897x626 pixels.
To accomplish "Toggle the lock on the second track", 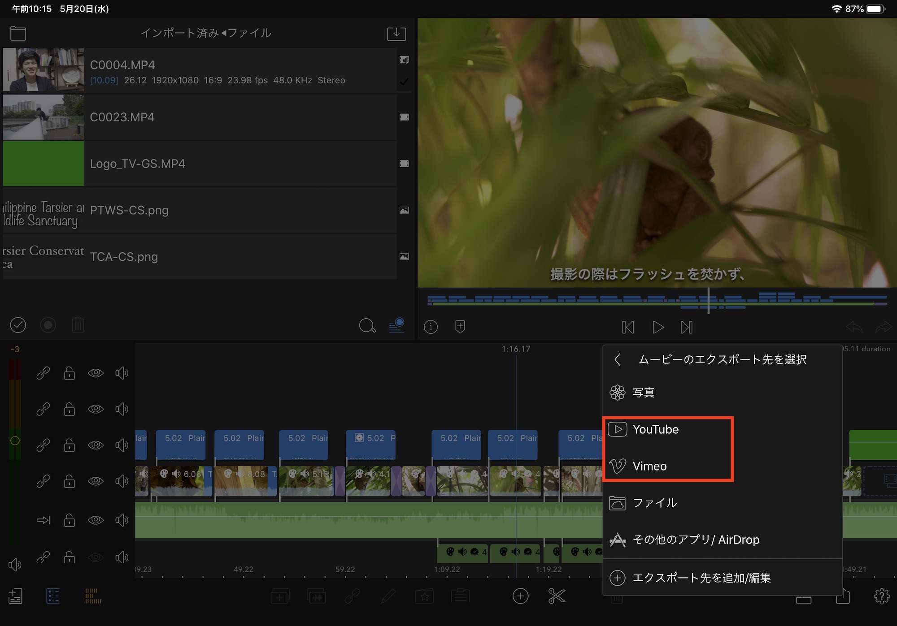I will click(69, 409).
